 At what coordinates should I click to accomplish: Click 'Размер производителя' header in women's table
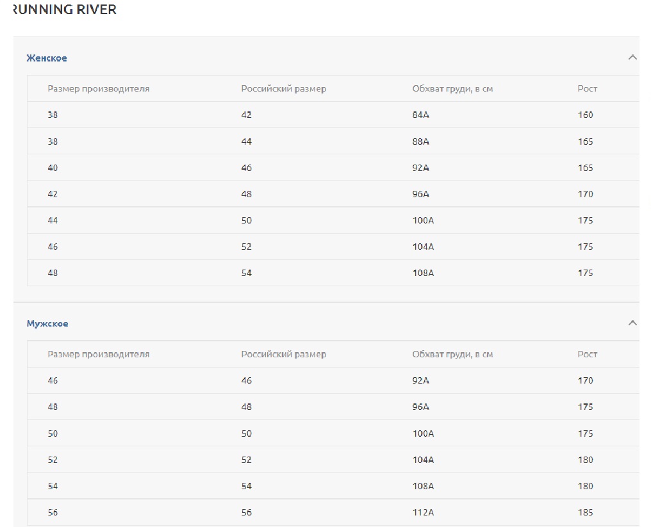[x=98, y=89]
